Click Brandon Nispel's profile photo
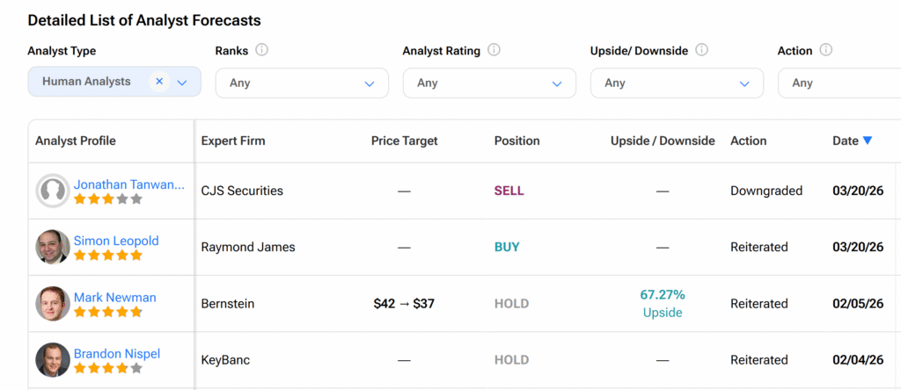 pyautogui.click(x=53, y=359)
